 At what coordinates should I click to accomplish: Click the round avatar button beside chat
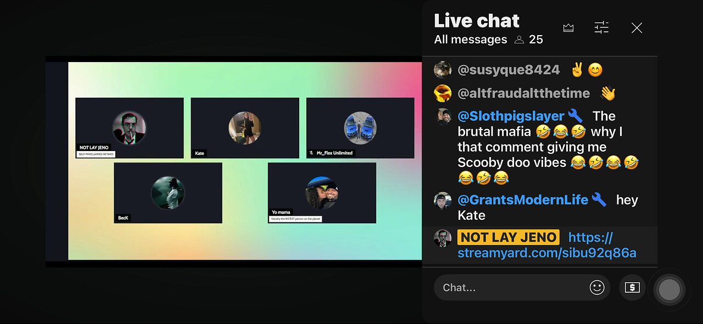click(x=669, y=289)
